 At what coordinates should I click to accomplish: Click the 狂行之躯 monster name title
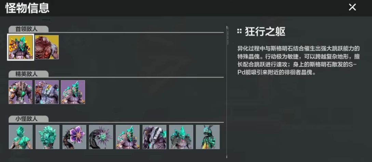click(x=265, y=31)
